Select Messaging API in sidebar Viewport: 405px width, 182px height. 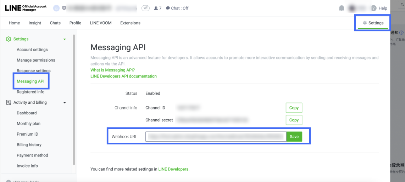pyautogui.click(x=30, y=81)
